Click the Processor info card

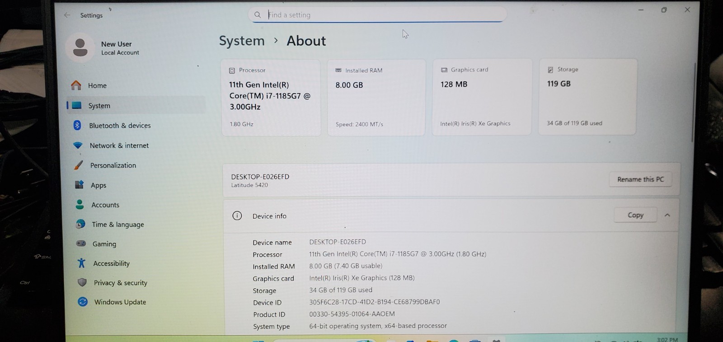(271, 97)
